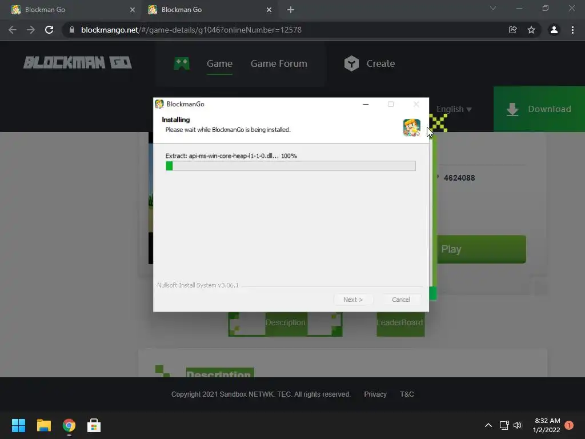Image resolution: width=585 pixels, height=439 pixels.
Task: Click the Create cube icon
Action: [351, 63]
